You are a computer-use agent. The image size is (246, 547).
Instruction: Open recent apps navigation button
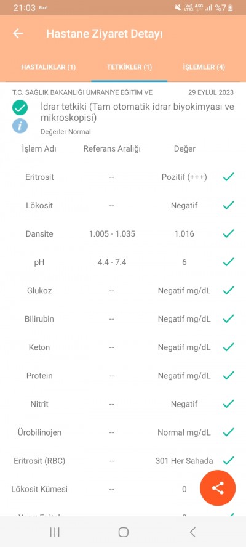(x=55, y=532)
